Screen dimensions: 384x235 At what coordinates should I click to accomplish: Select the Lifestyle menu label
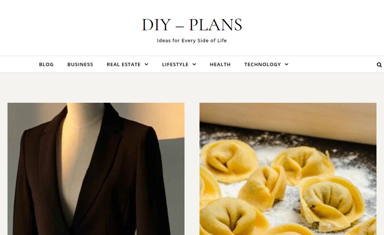pos(175,64)
